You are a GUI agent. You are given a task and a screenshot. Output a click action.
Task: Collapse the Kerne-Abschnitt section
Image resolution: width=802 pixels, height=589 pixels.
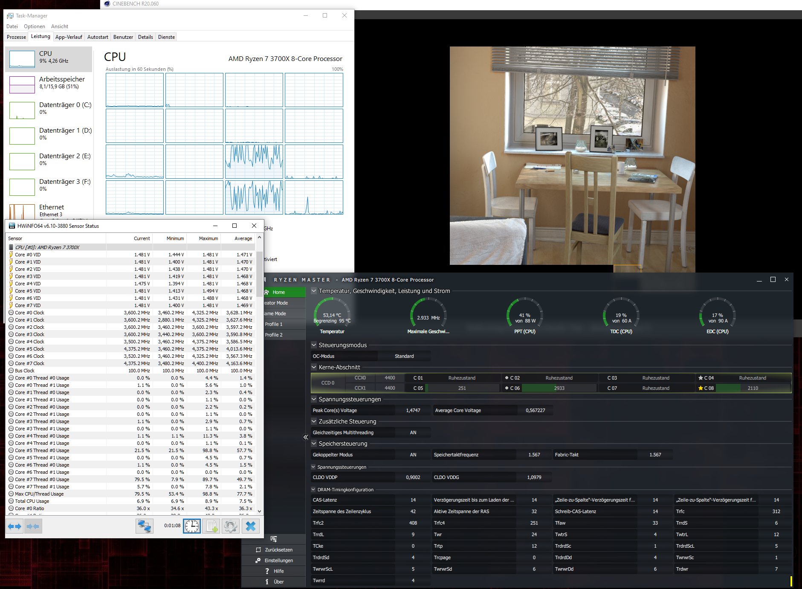(x=314, y=367)
